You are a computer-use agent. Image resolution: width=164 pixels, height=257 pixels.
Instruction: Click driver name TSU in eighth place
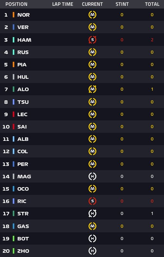pos(23,102)
